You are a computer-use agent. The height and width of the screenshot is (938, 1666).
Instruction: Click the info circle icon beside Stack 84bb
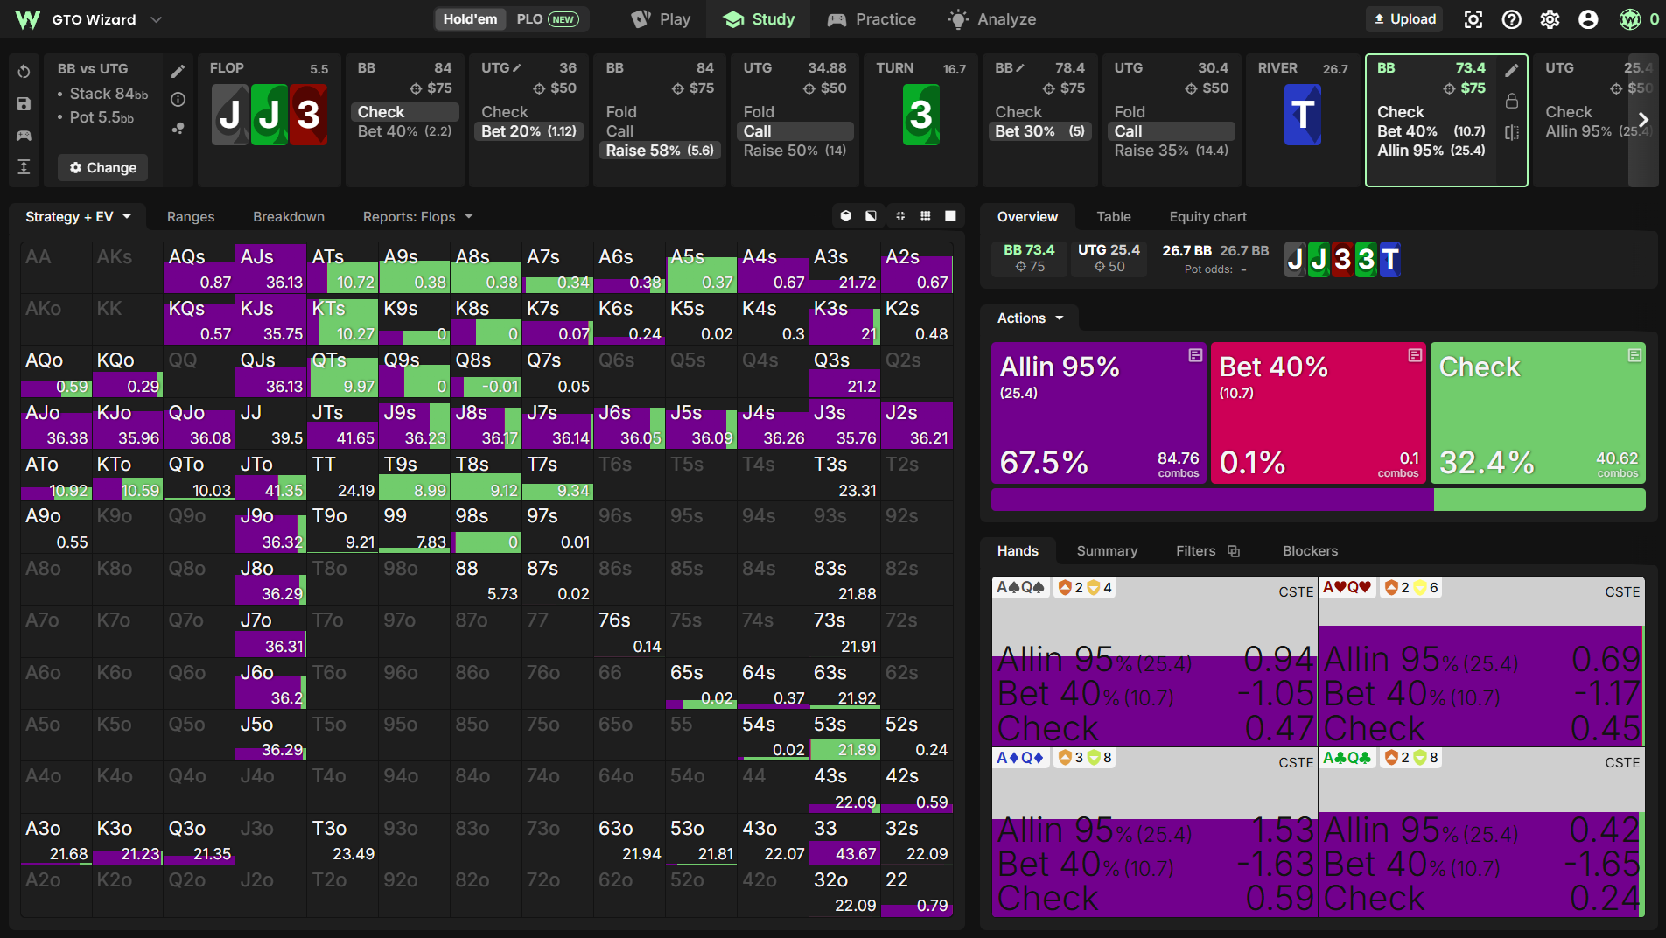(x=178, y=100)
